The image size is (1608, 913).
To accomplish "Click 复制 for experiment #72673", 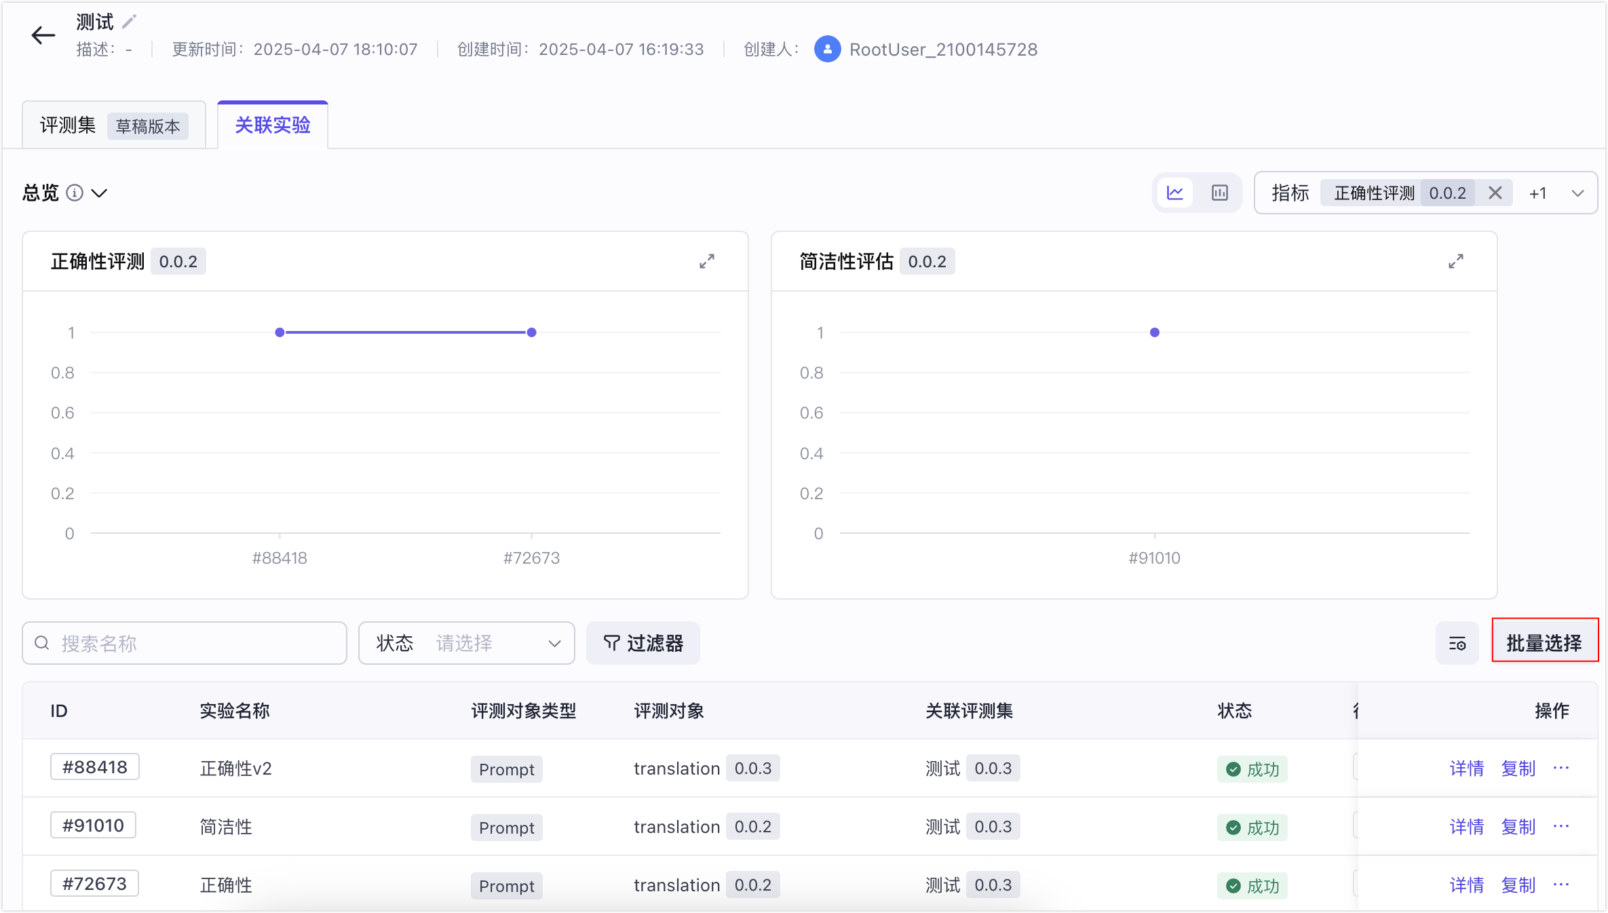I will click(1518, 885).
